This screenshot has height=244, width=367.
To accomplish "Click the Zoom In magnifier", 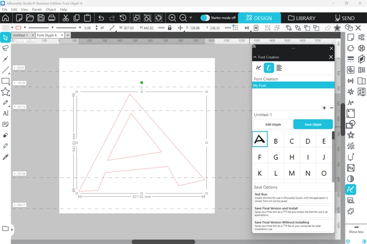I will 172,18.
